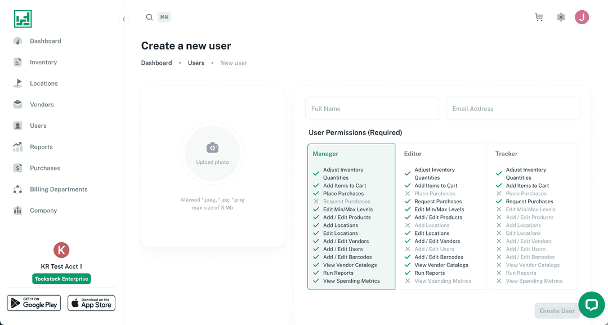The image size is (608, 325).
Task: Open settings gear icon in header
Action: point(561,17)
